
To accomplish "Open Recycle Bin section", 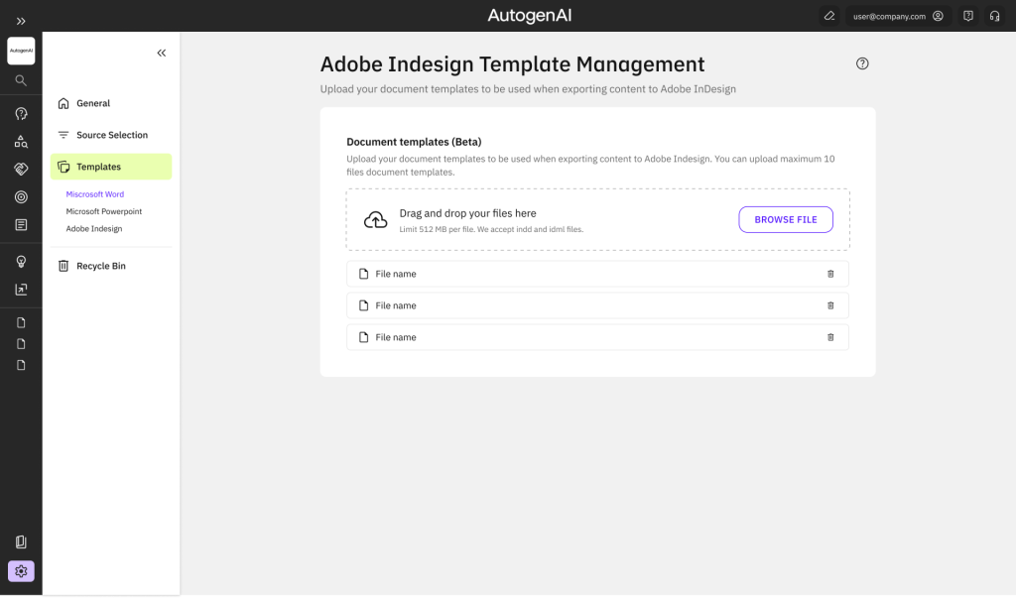I will coord(100,266).
